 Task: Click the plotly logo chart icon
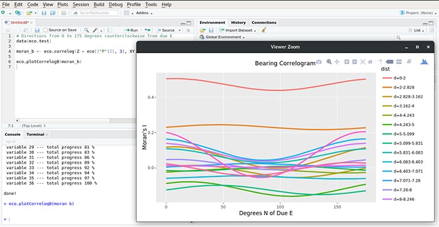pos(424,62)
